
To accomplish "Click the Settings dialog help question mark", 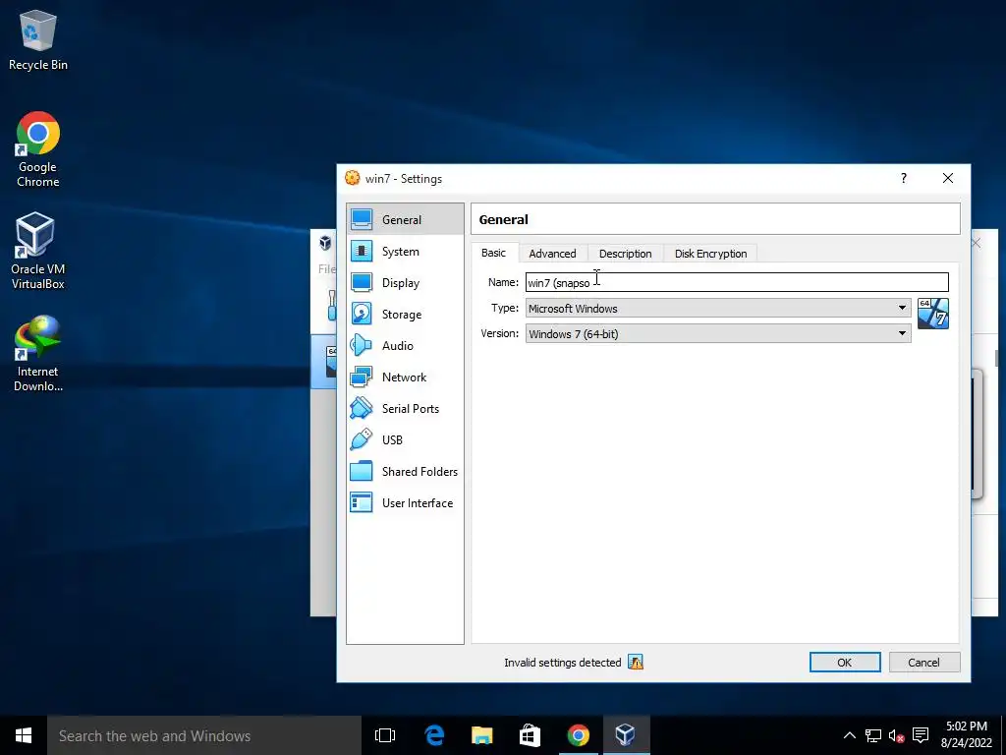I will point(904,179).
